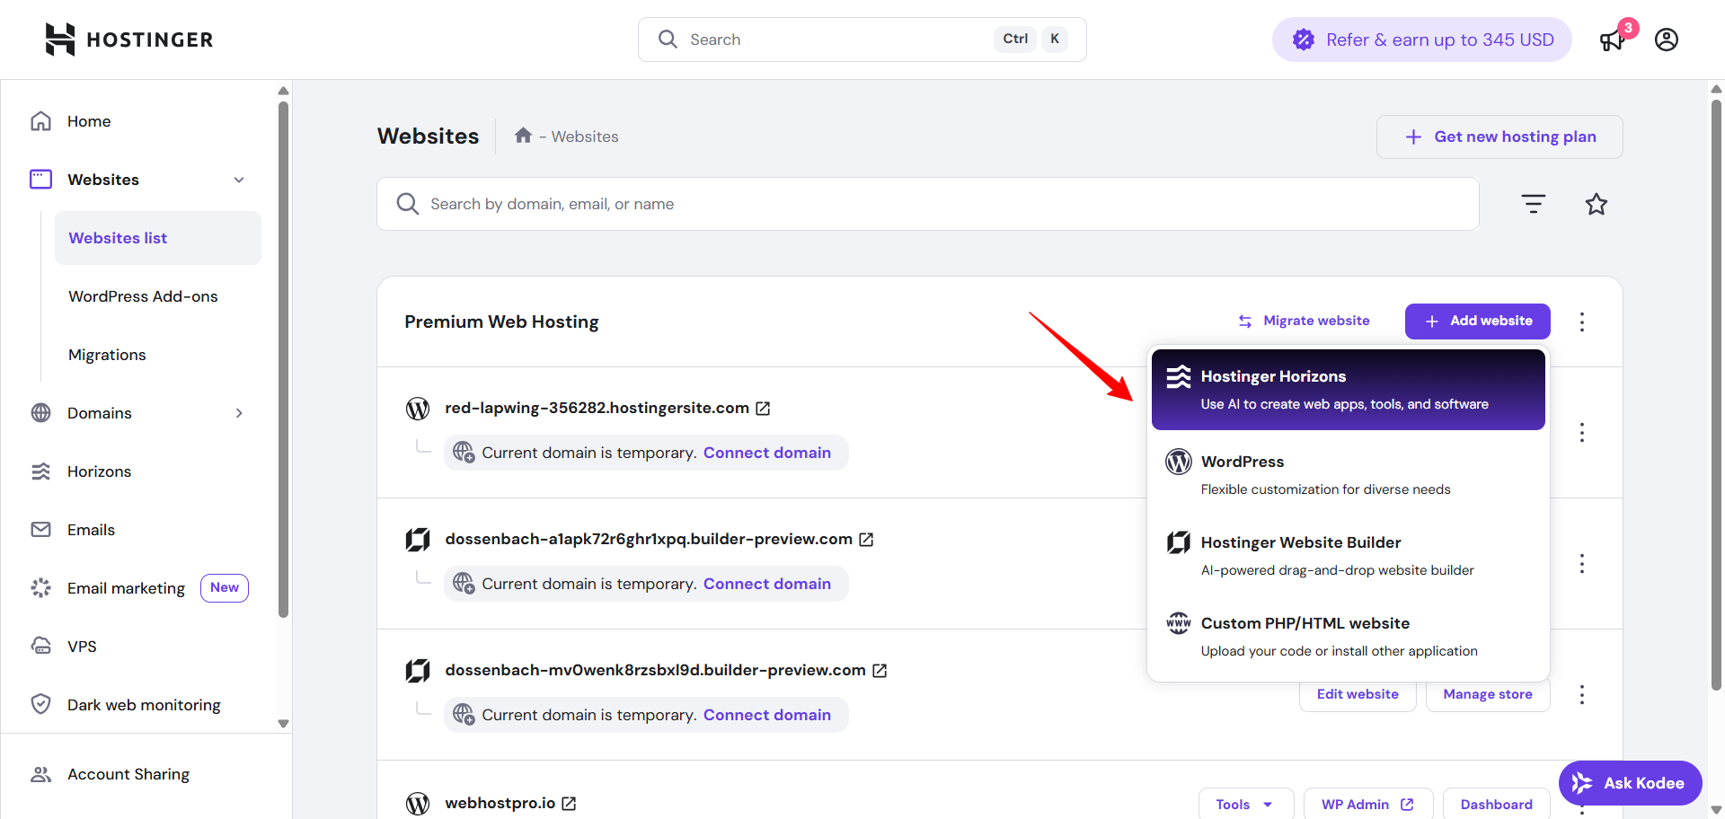Choose WordPress from the add website menu
Screen dimensions: 1725x819
click(x=1348, y=474)
